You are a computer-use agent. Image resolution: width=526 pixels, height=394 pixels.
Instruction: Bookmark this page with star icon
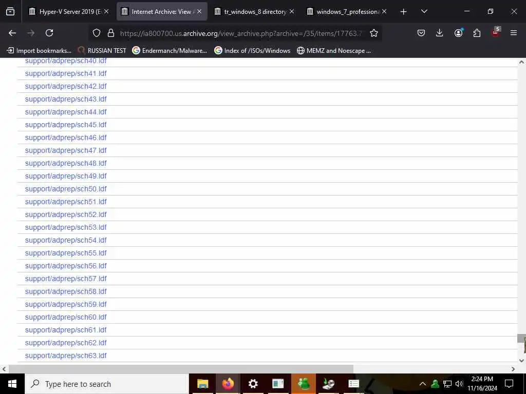[374, 33]
